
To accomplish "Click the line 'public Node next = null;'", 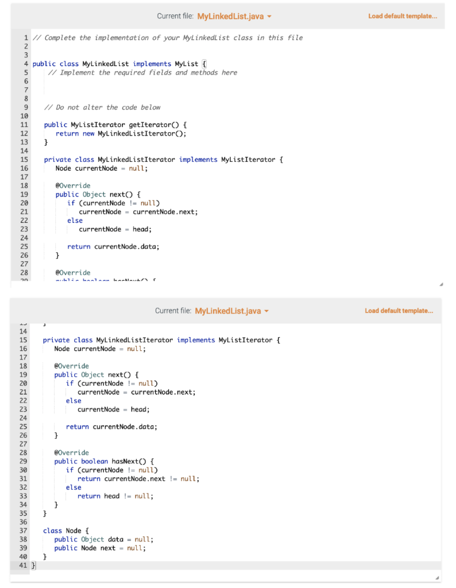I will [100, 548].
